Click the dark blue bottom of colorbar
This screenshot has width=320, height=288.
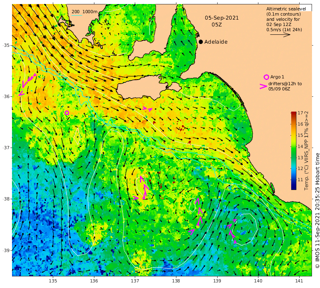pos(294,187)
